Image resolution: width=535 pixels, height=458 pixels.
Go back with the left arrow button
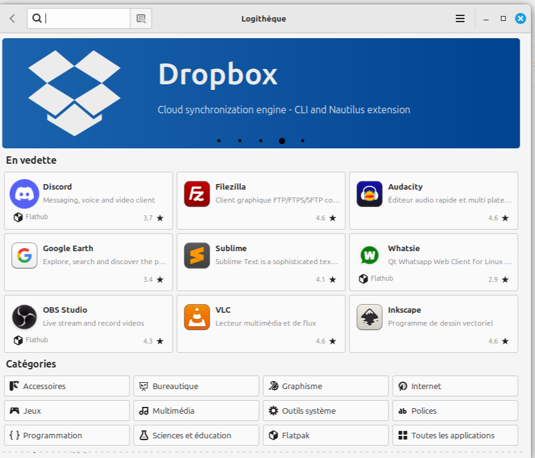click(12, 18)
